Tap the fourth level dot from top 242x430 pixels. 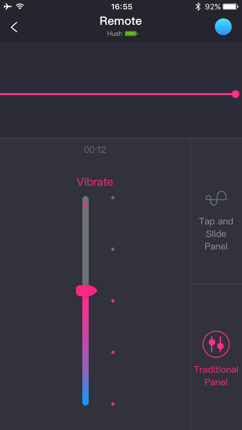pyautogui.click(x=113, y=352)
